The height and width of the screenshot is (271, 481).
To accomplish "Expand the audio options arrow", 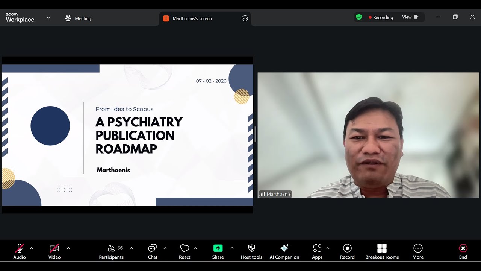I will (x=32, y=248).
